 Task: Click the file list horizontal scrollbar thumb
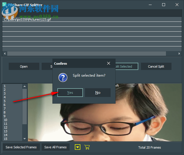pyautogui.click(x=86, y=54)
